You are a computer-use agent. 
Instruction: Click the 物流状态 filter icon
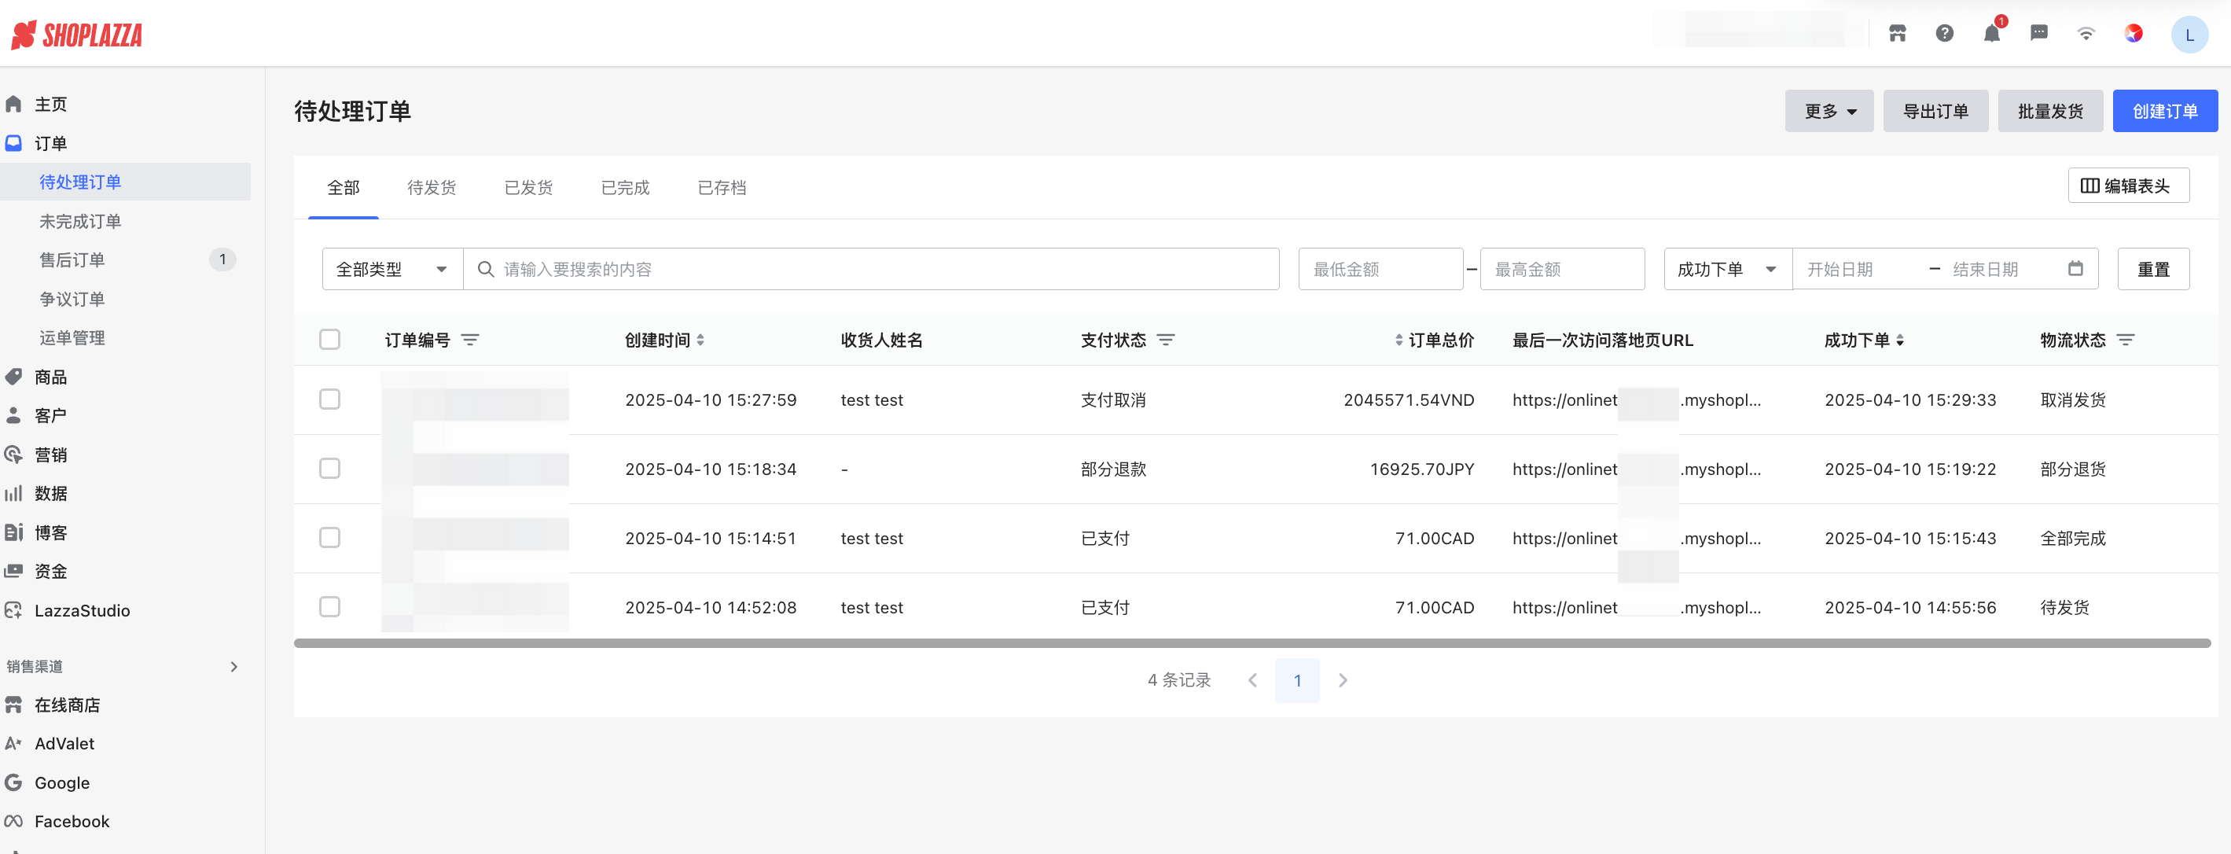tap(2126, 340)
